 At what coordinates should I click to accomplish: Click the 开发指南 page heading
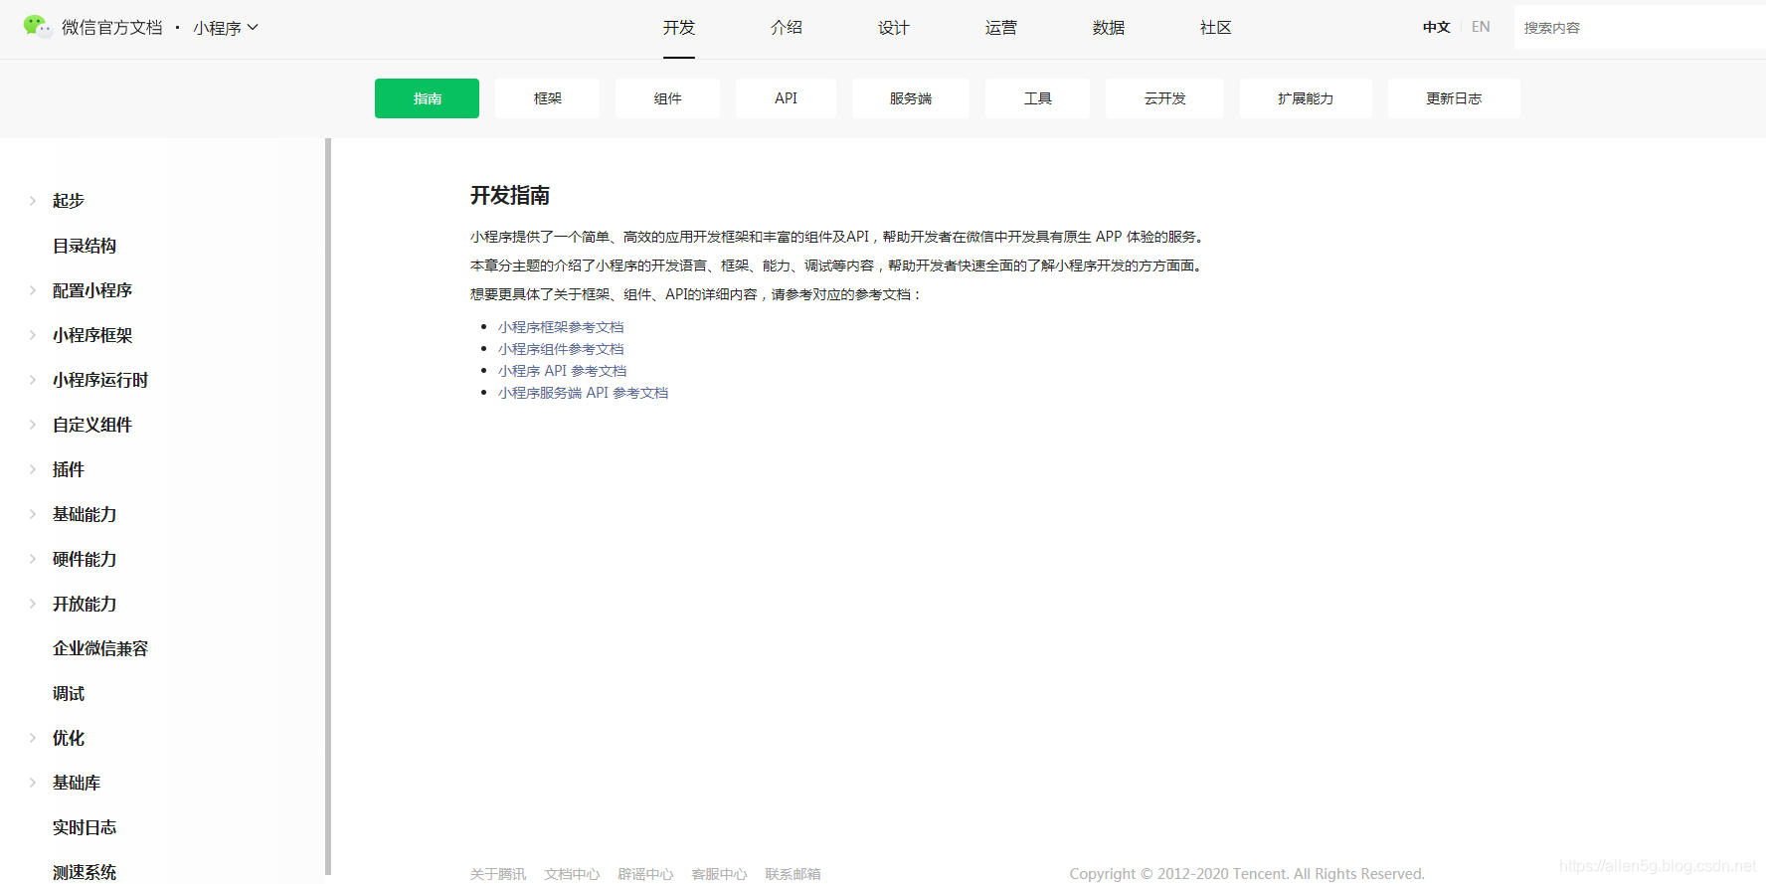510,196
